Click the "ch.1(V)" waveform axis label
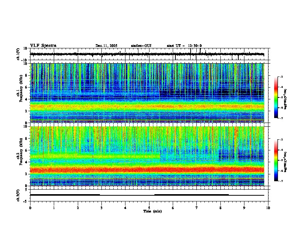302x233 pixels. tap(18, 54)
